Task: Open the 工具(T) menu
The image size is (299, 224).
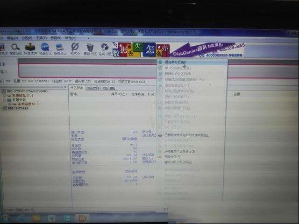Action: tap(42, 38)
